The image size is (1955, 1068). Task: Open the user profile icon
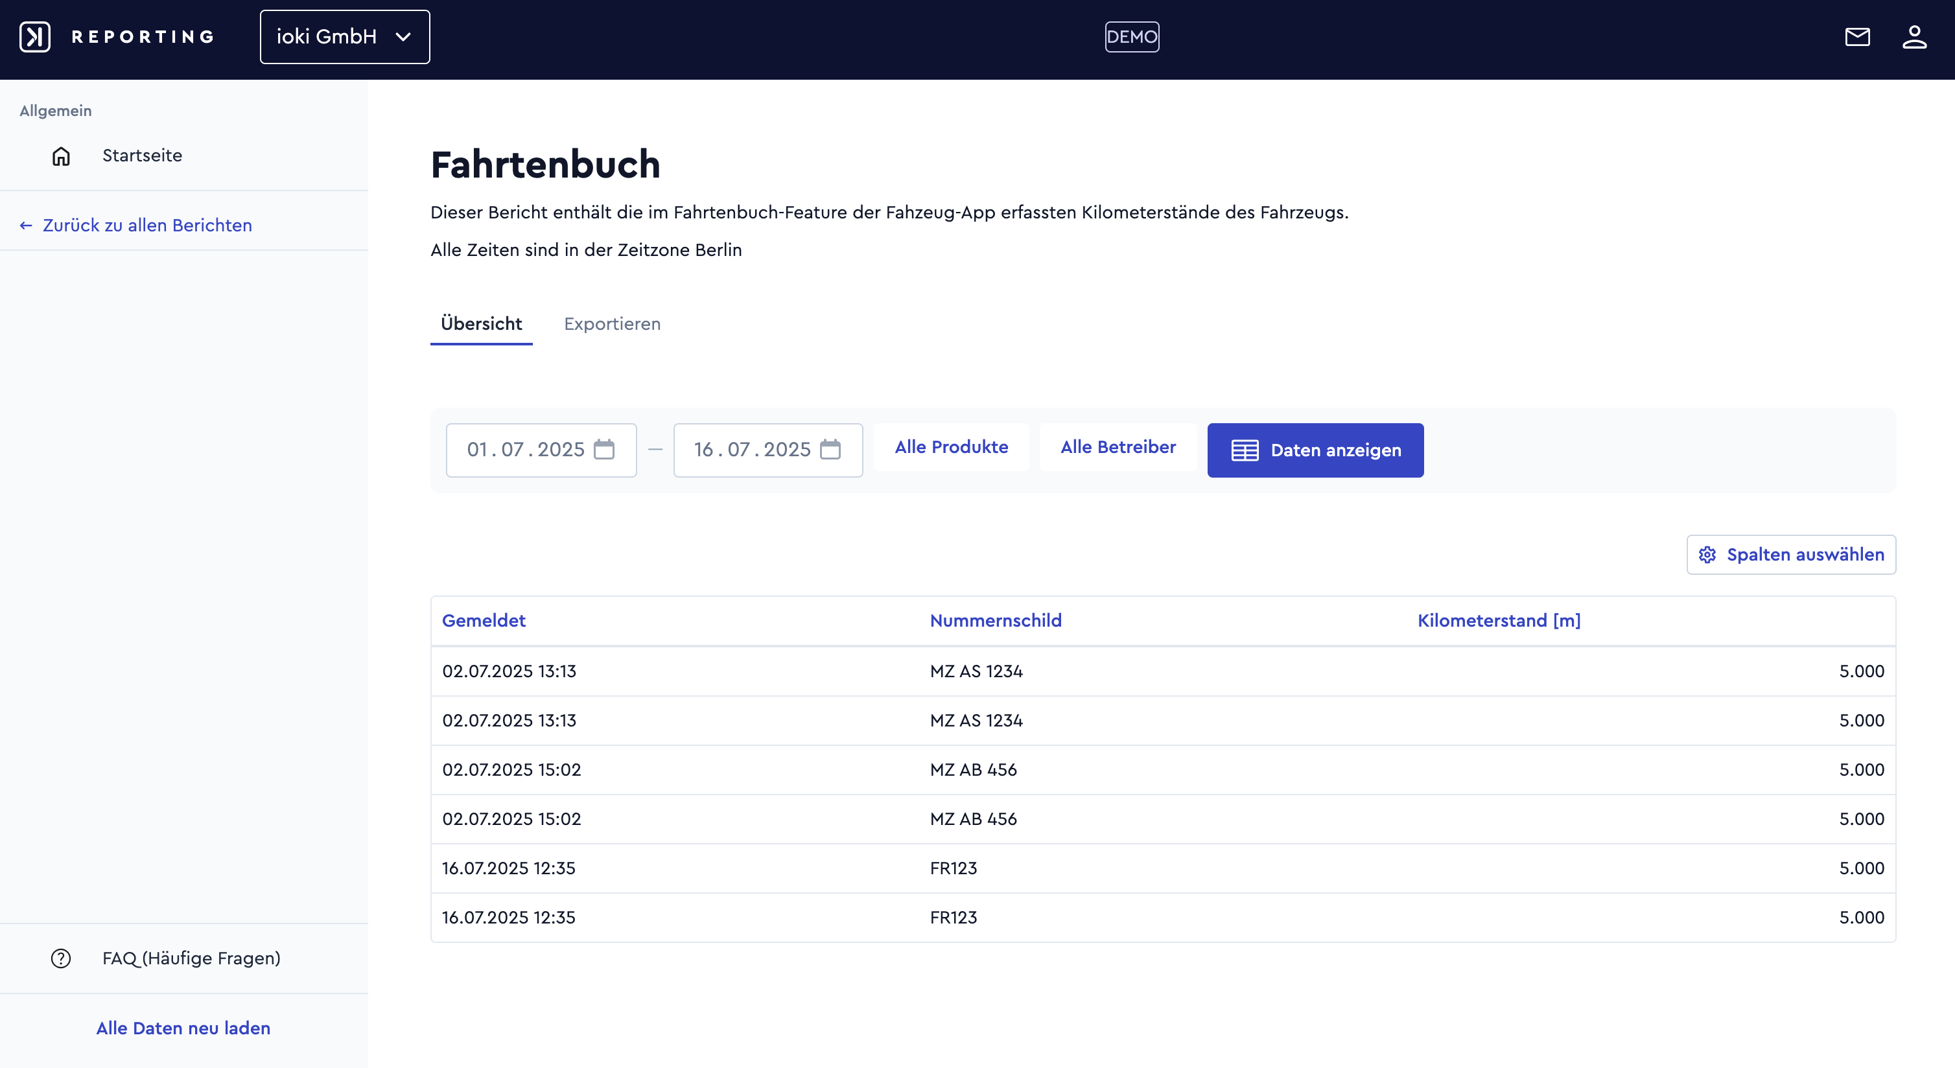point(1914,36)
